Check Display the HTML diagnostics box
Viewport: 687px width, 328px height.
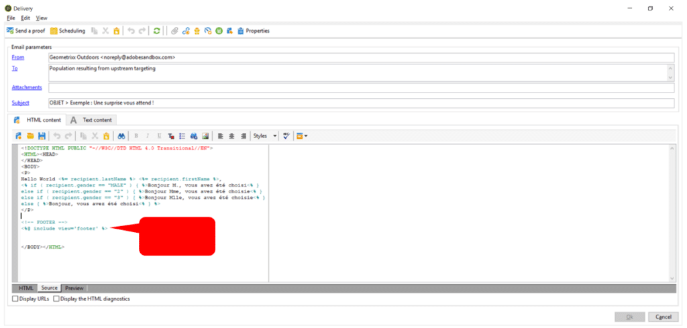coord(56,298)
